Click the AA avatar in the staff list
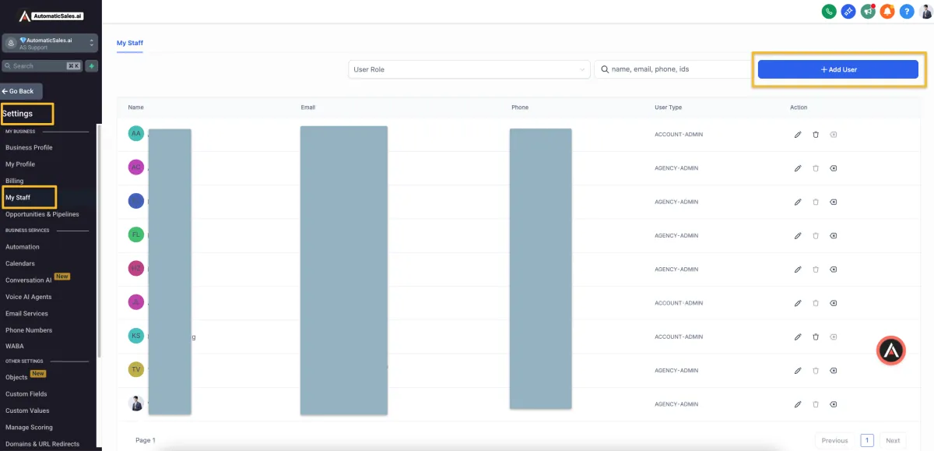The width and height of the screenshot is (934, 451). point(136,134)
